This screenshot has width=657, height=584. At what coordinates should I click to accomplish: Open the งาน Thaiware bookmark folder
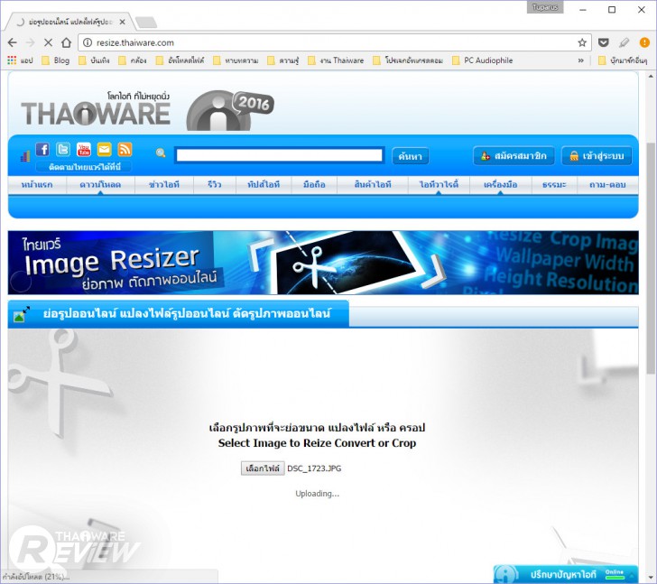(336, 60)
